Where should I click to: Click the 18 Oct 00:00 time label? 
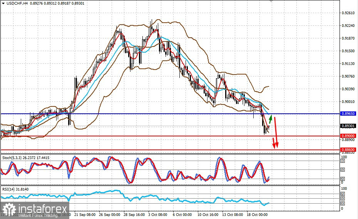coord(257,215)
